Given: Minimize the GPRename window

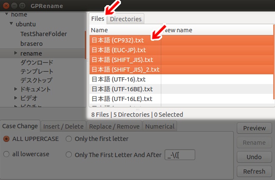Looking at the screenshot, I should pos(14,6).
